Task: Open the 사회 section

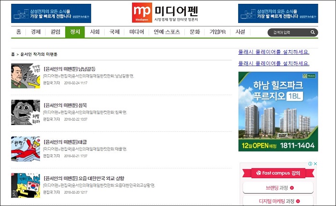Action: pos(95,32)
